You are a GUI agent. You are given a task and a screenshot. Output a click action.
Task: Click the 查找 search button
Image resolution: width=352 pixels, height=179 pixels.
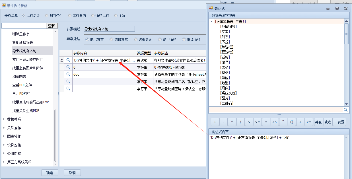point(52,26)
